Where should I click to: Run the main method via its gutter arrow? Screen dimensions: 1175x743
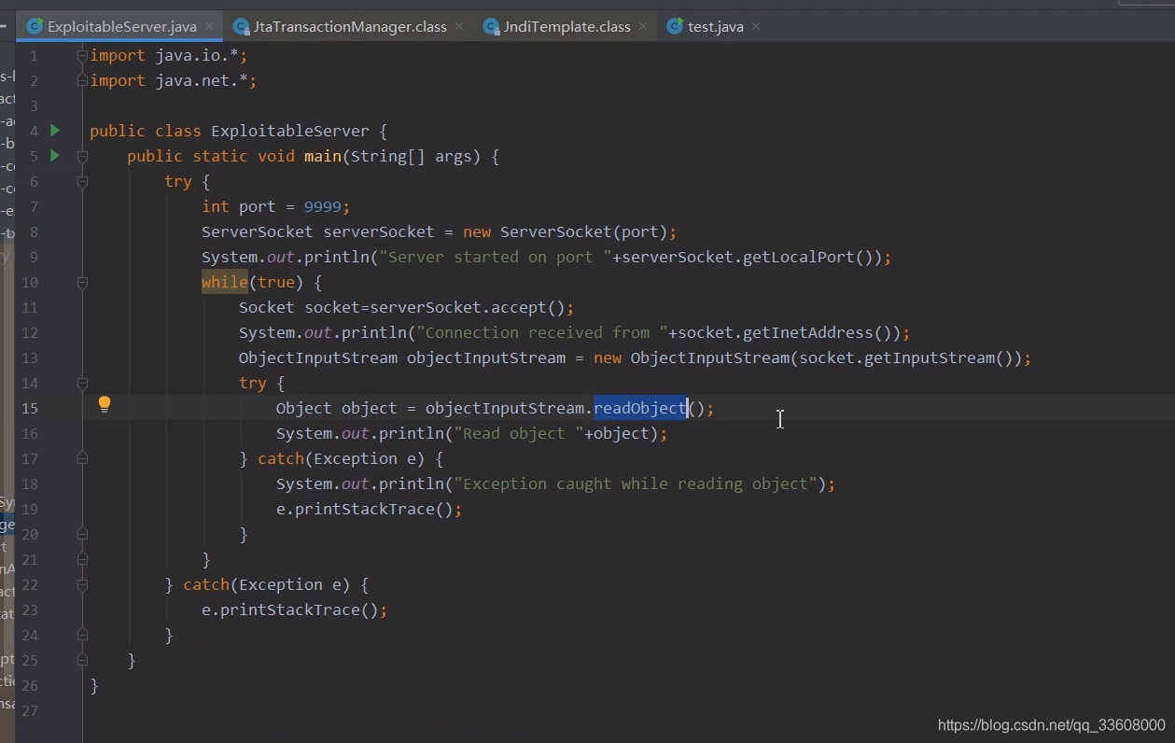click(55, 155)
